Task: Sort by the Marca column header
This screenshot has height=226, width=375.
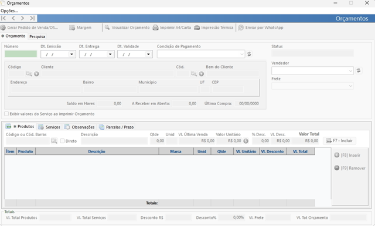Action: coord(176,151)
